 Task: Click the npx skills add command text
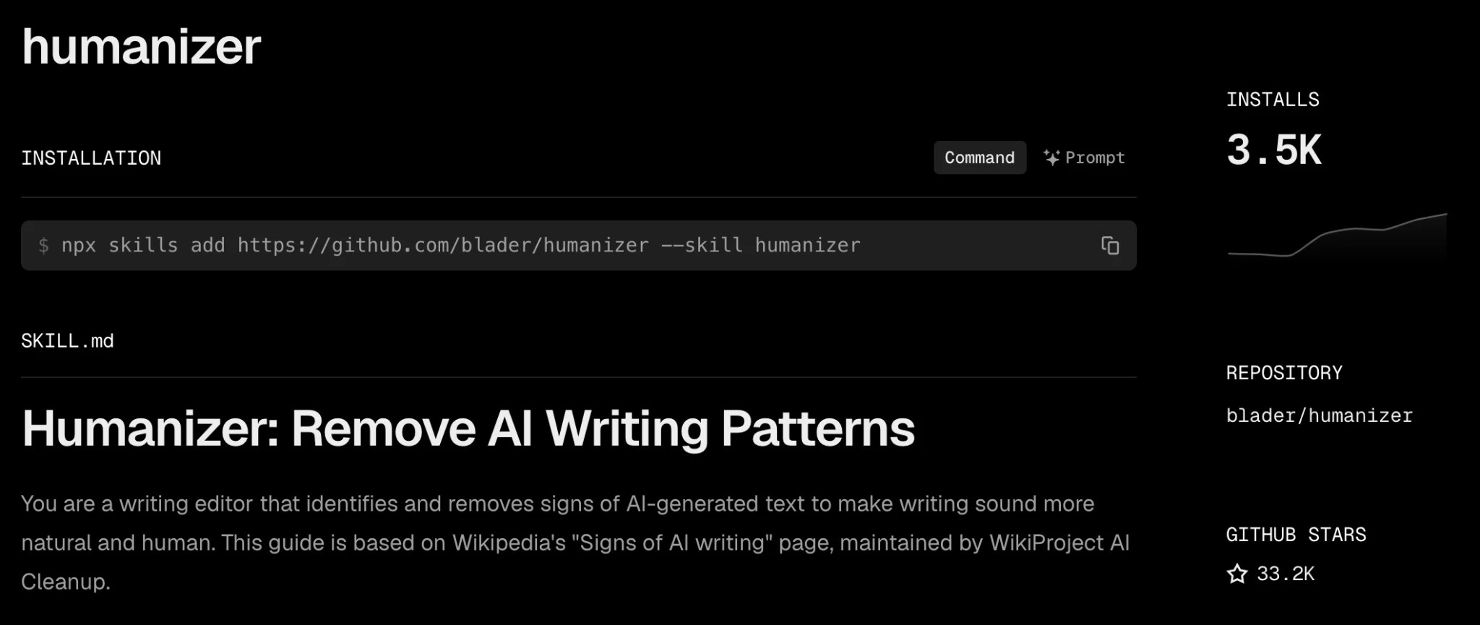[461, 246]
